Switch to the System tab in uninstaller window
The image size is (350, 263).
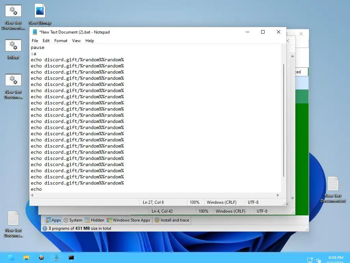point(73,220)
